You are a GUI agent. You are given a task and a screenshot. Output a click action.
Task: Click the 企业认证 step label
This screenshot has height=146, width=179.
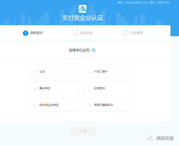[x=86, y=33]
